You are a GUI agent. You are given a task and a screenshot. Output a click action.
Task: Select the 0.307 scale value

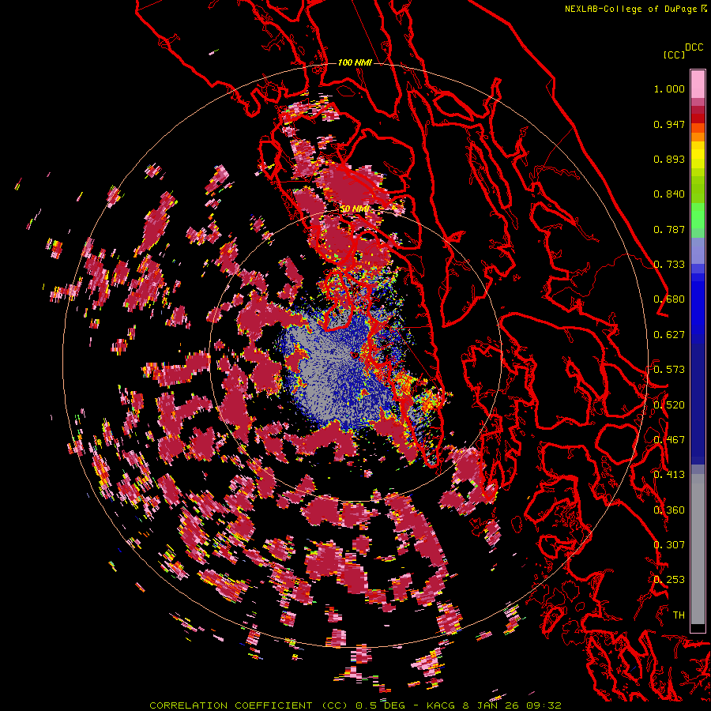(669, 545)
